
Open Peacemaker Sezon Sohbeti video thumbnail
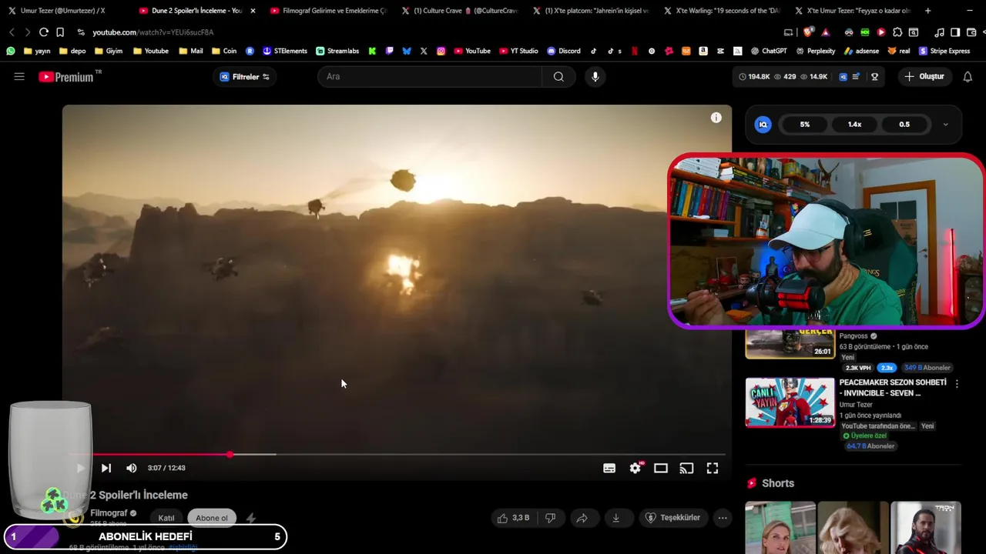tap(790, 402)
